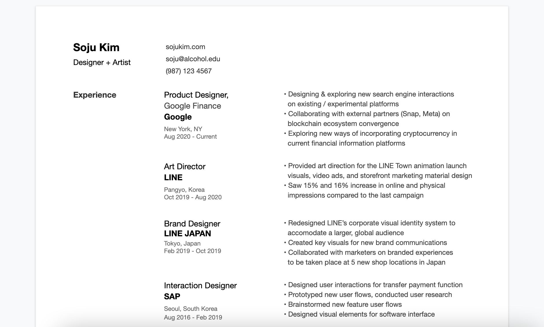Select the impressions compared to last campaign line

click(355, 195)
